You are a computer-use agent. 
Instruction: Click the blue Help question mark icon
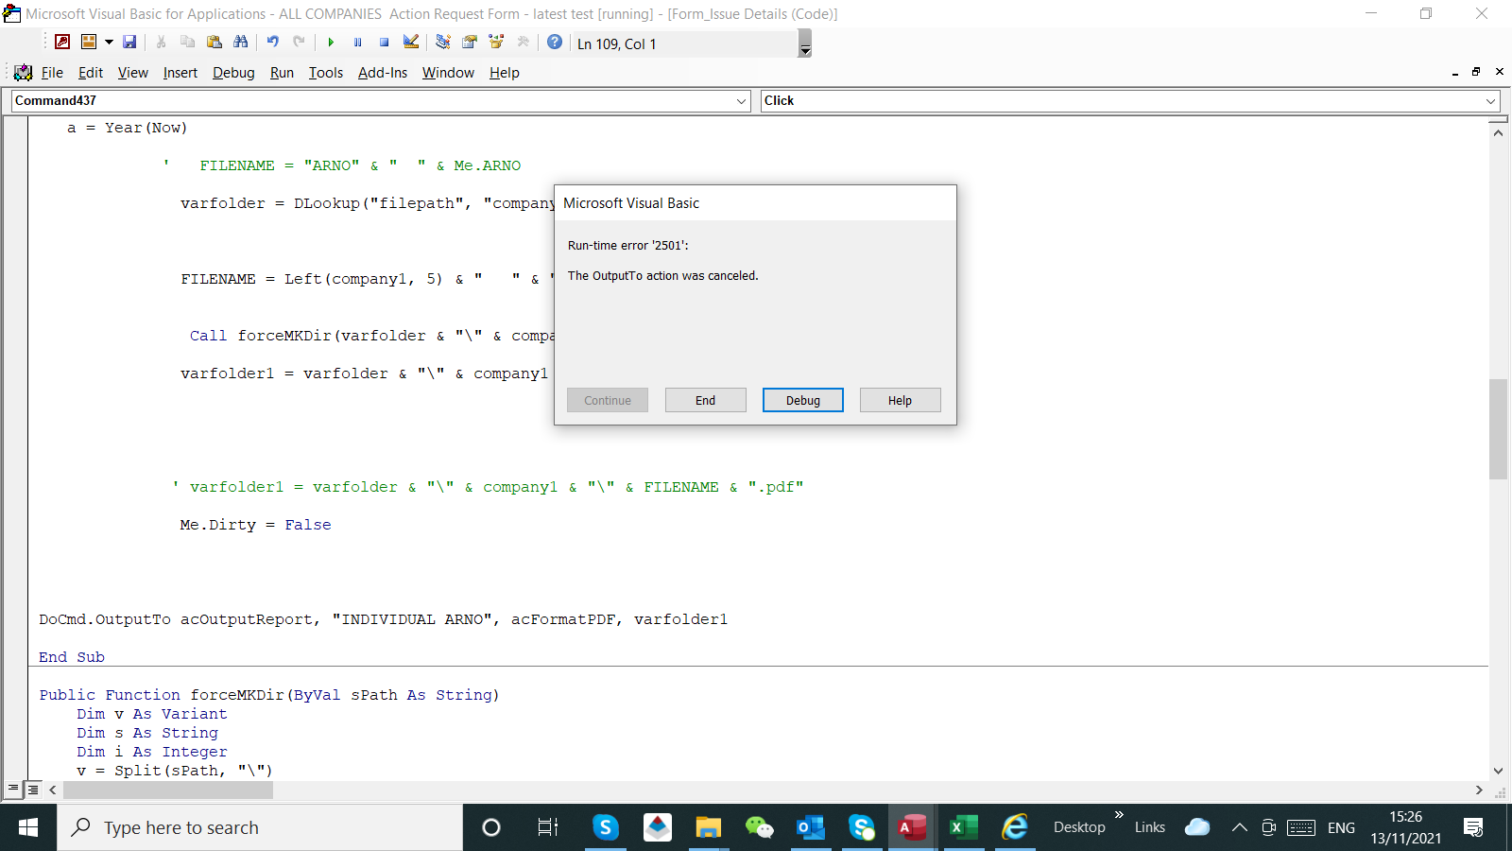click(x=555, y=43)
